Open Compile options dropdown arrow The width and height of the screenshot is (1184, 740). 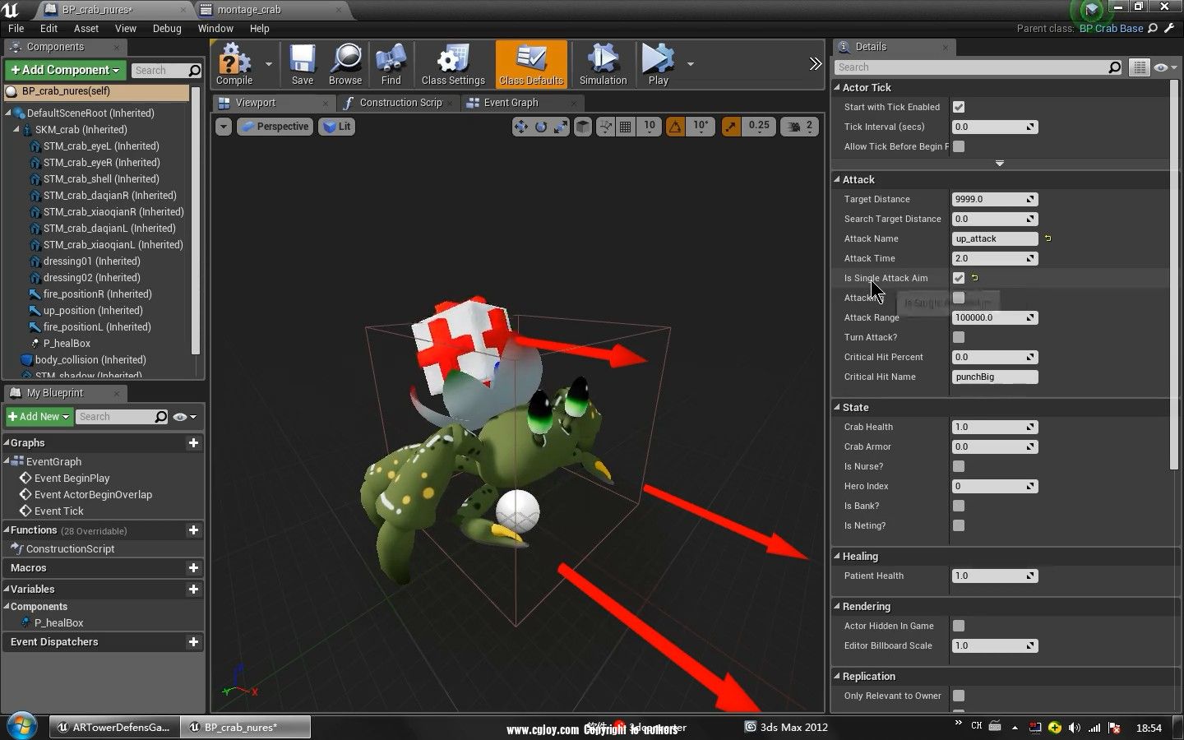pyautogui.click(x=268, y=64)
